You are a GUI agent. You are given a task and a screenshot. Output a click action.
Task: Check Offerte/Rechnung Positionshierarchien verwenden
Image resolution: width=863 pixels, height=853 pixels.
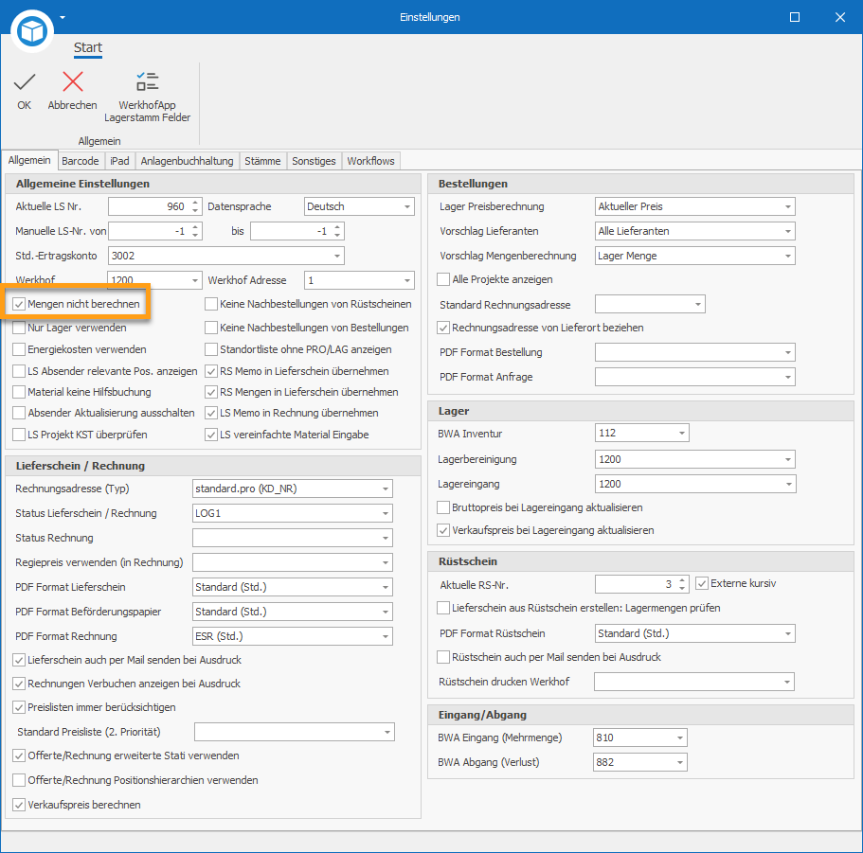[19, 780]
